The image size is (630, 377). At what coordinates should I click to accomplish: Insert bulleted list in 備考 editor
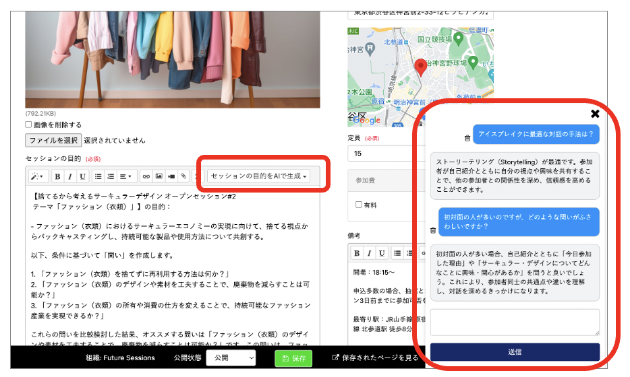[x=397, y=253]
